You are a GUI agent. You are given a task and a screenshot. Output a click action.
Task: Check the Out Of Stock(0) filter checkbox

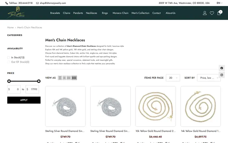9,62
